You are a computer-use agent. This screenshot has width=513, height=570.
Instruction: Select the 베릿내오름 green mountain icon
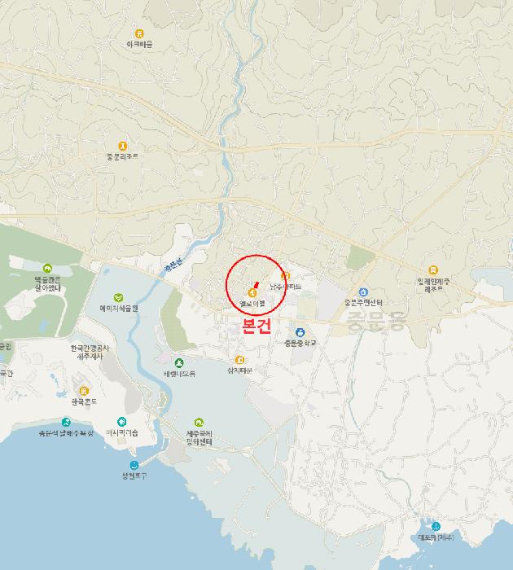(179, 362)
